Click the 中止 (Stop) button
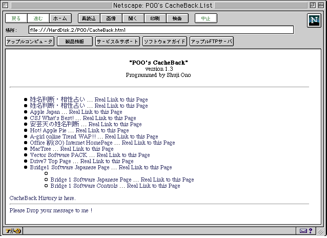 206,18
